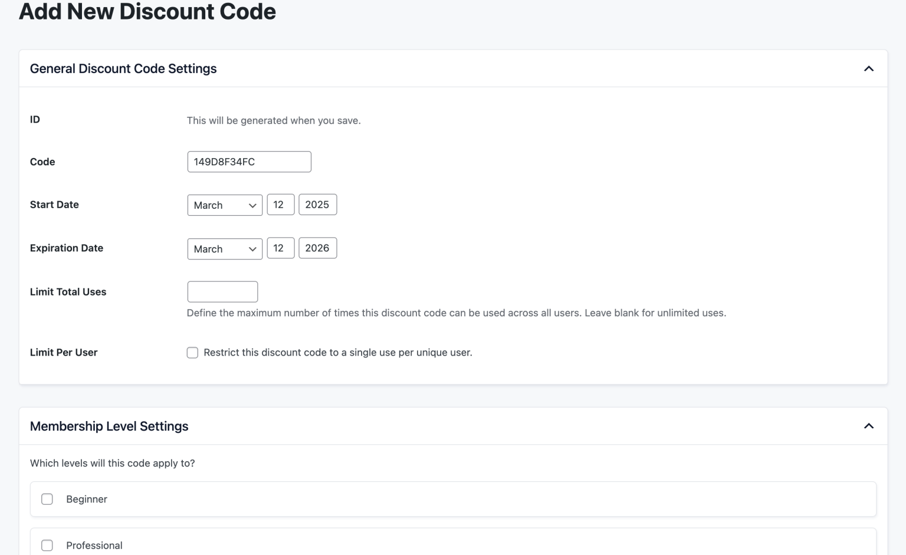906x555 pixels.
Task: Click the Beginner level label text
Action: click(x=87, y=500)
